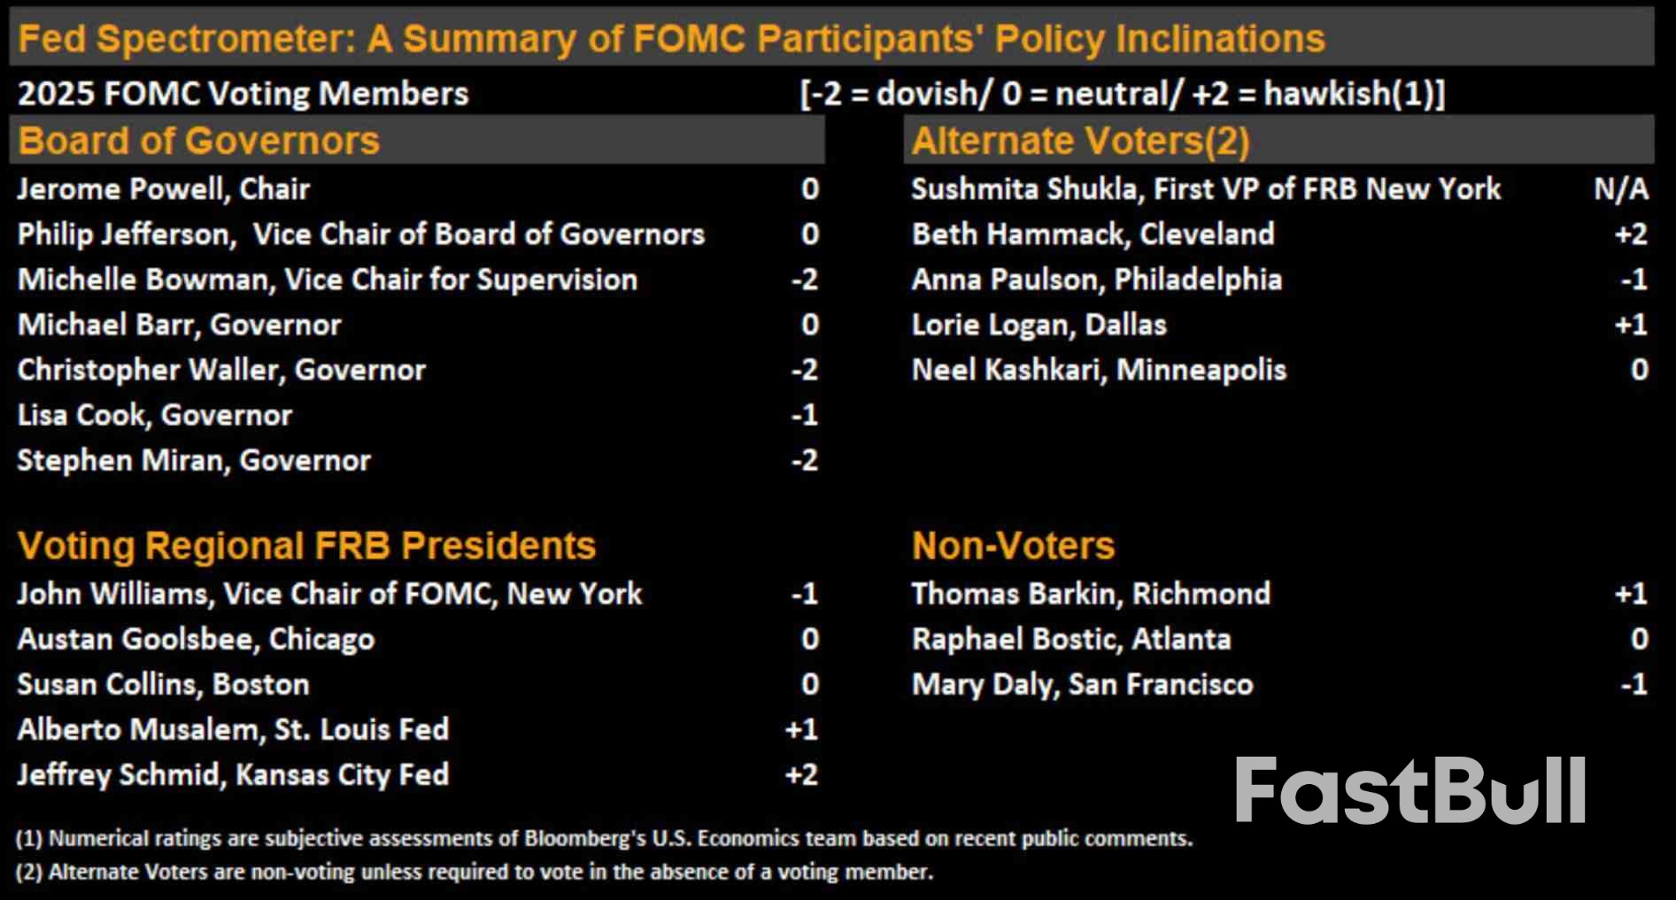
Task: Click Sushmita Shukla's N/A rating
Action: point(1620,188)
